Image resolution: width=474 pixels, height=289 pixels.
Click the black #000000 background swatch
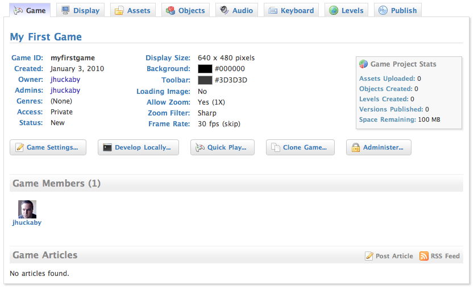205,69
